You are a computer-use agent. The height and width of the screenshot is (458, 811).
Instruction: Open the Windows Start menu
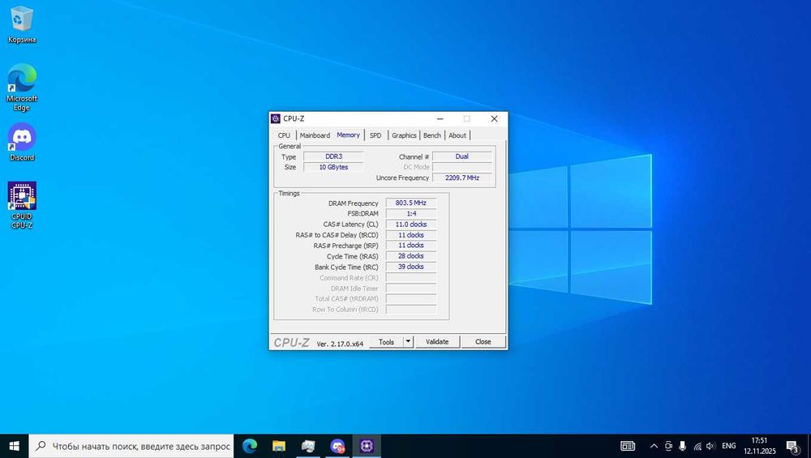tap(14, 446)
